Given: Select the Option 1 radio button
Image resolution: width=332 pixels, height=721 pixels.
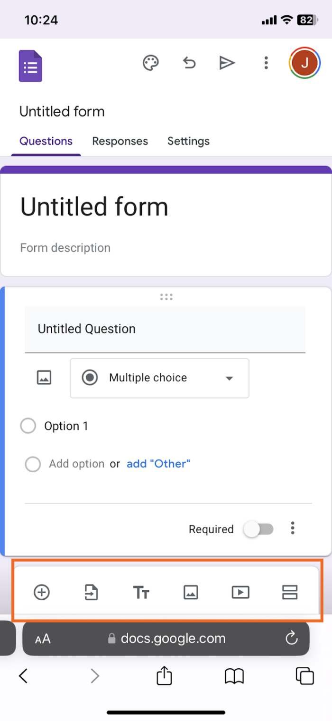Looking at the screenshot, I should [x=28, y=426].
